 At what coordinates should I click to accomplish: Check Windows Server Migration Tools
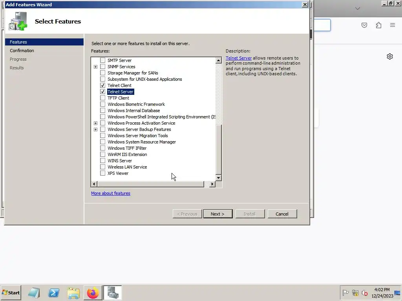click(x=102, y=135)
